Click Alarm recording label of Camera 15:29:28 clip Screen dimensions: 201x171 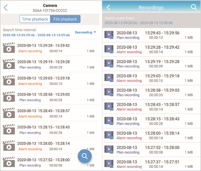tap(30, 51)
